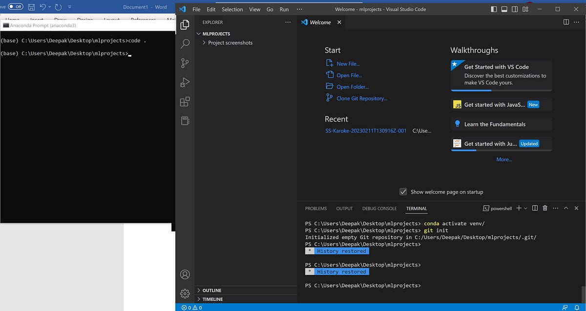
Task: Open a new terminal with the plus icon
Action: [519, 208]
